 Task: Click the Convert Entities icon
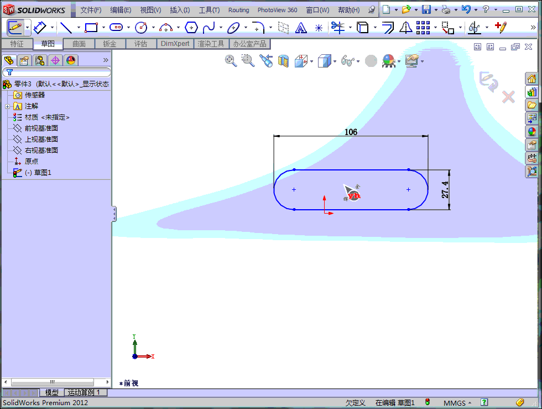[x=363, y=27]
